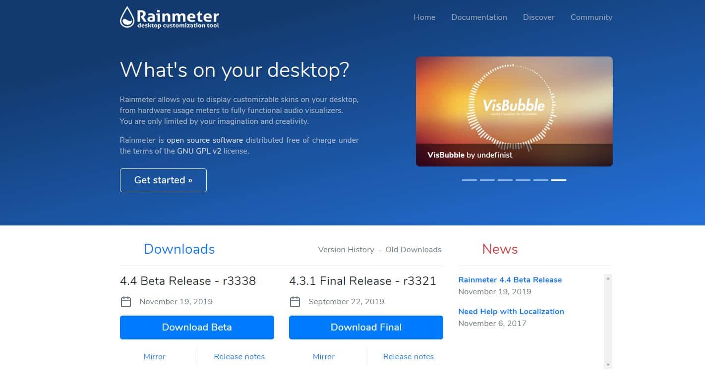Click the News scrollbar down arrow

[x=608, y=365]
